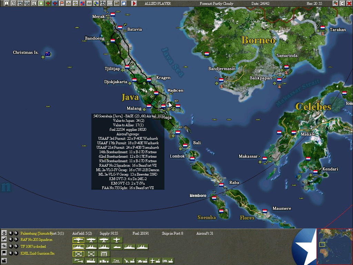This screenshot has width=353, height=265.
Task: Click the 'Date: 2/6/42' text
Action: pos(261,3)
